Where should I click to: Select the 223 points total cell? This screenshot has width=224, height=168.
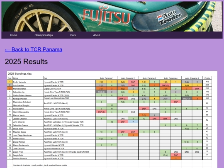coord(207,85)
